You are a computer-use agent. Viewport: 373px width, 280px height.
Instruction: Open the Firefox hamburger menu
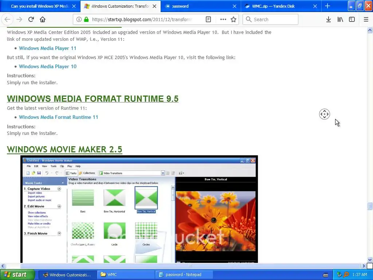366,19
